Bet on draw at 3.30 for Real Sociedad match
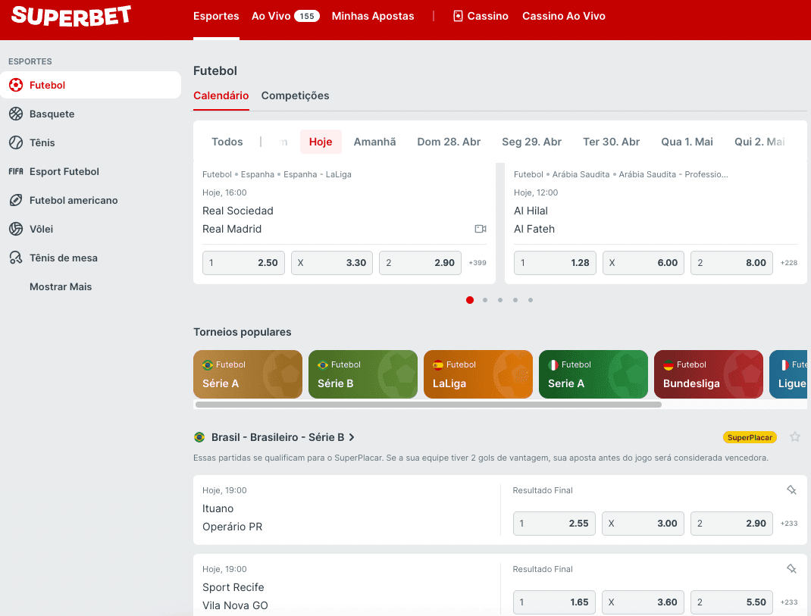The width and height of the screenshot is (811, 616). point(332,263)
